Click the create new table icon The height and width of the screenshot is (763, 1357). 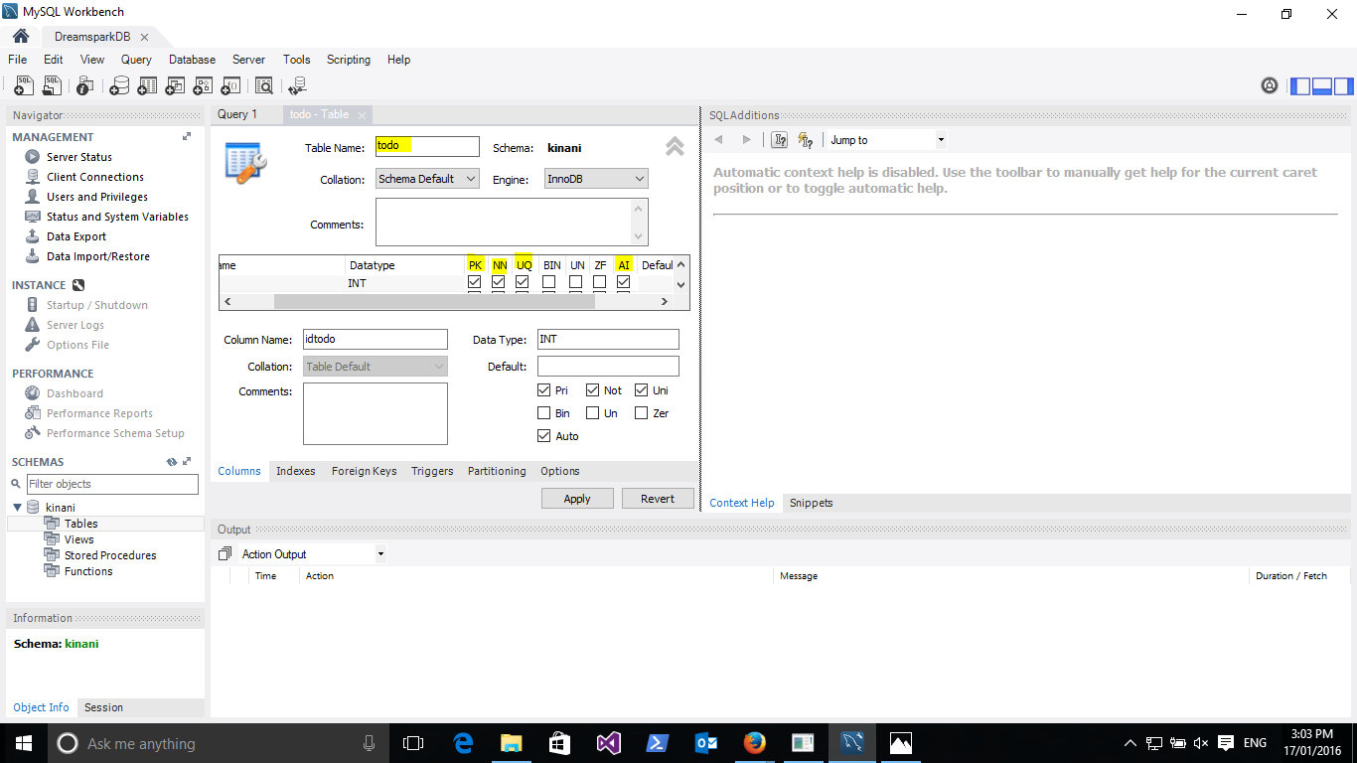[x=147, y=86]
